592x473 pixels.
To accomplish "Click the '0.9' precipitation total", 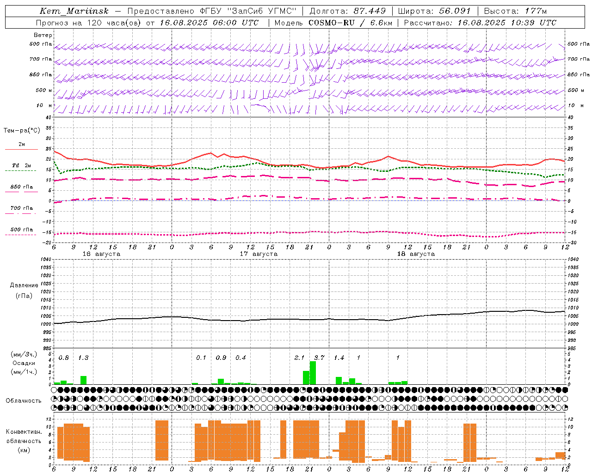I will click(x=221, y=358).
